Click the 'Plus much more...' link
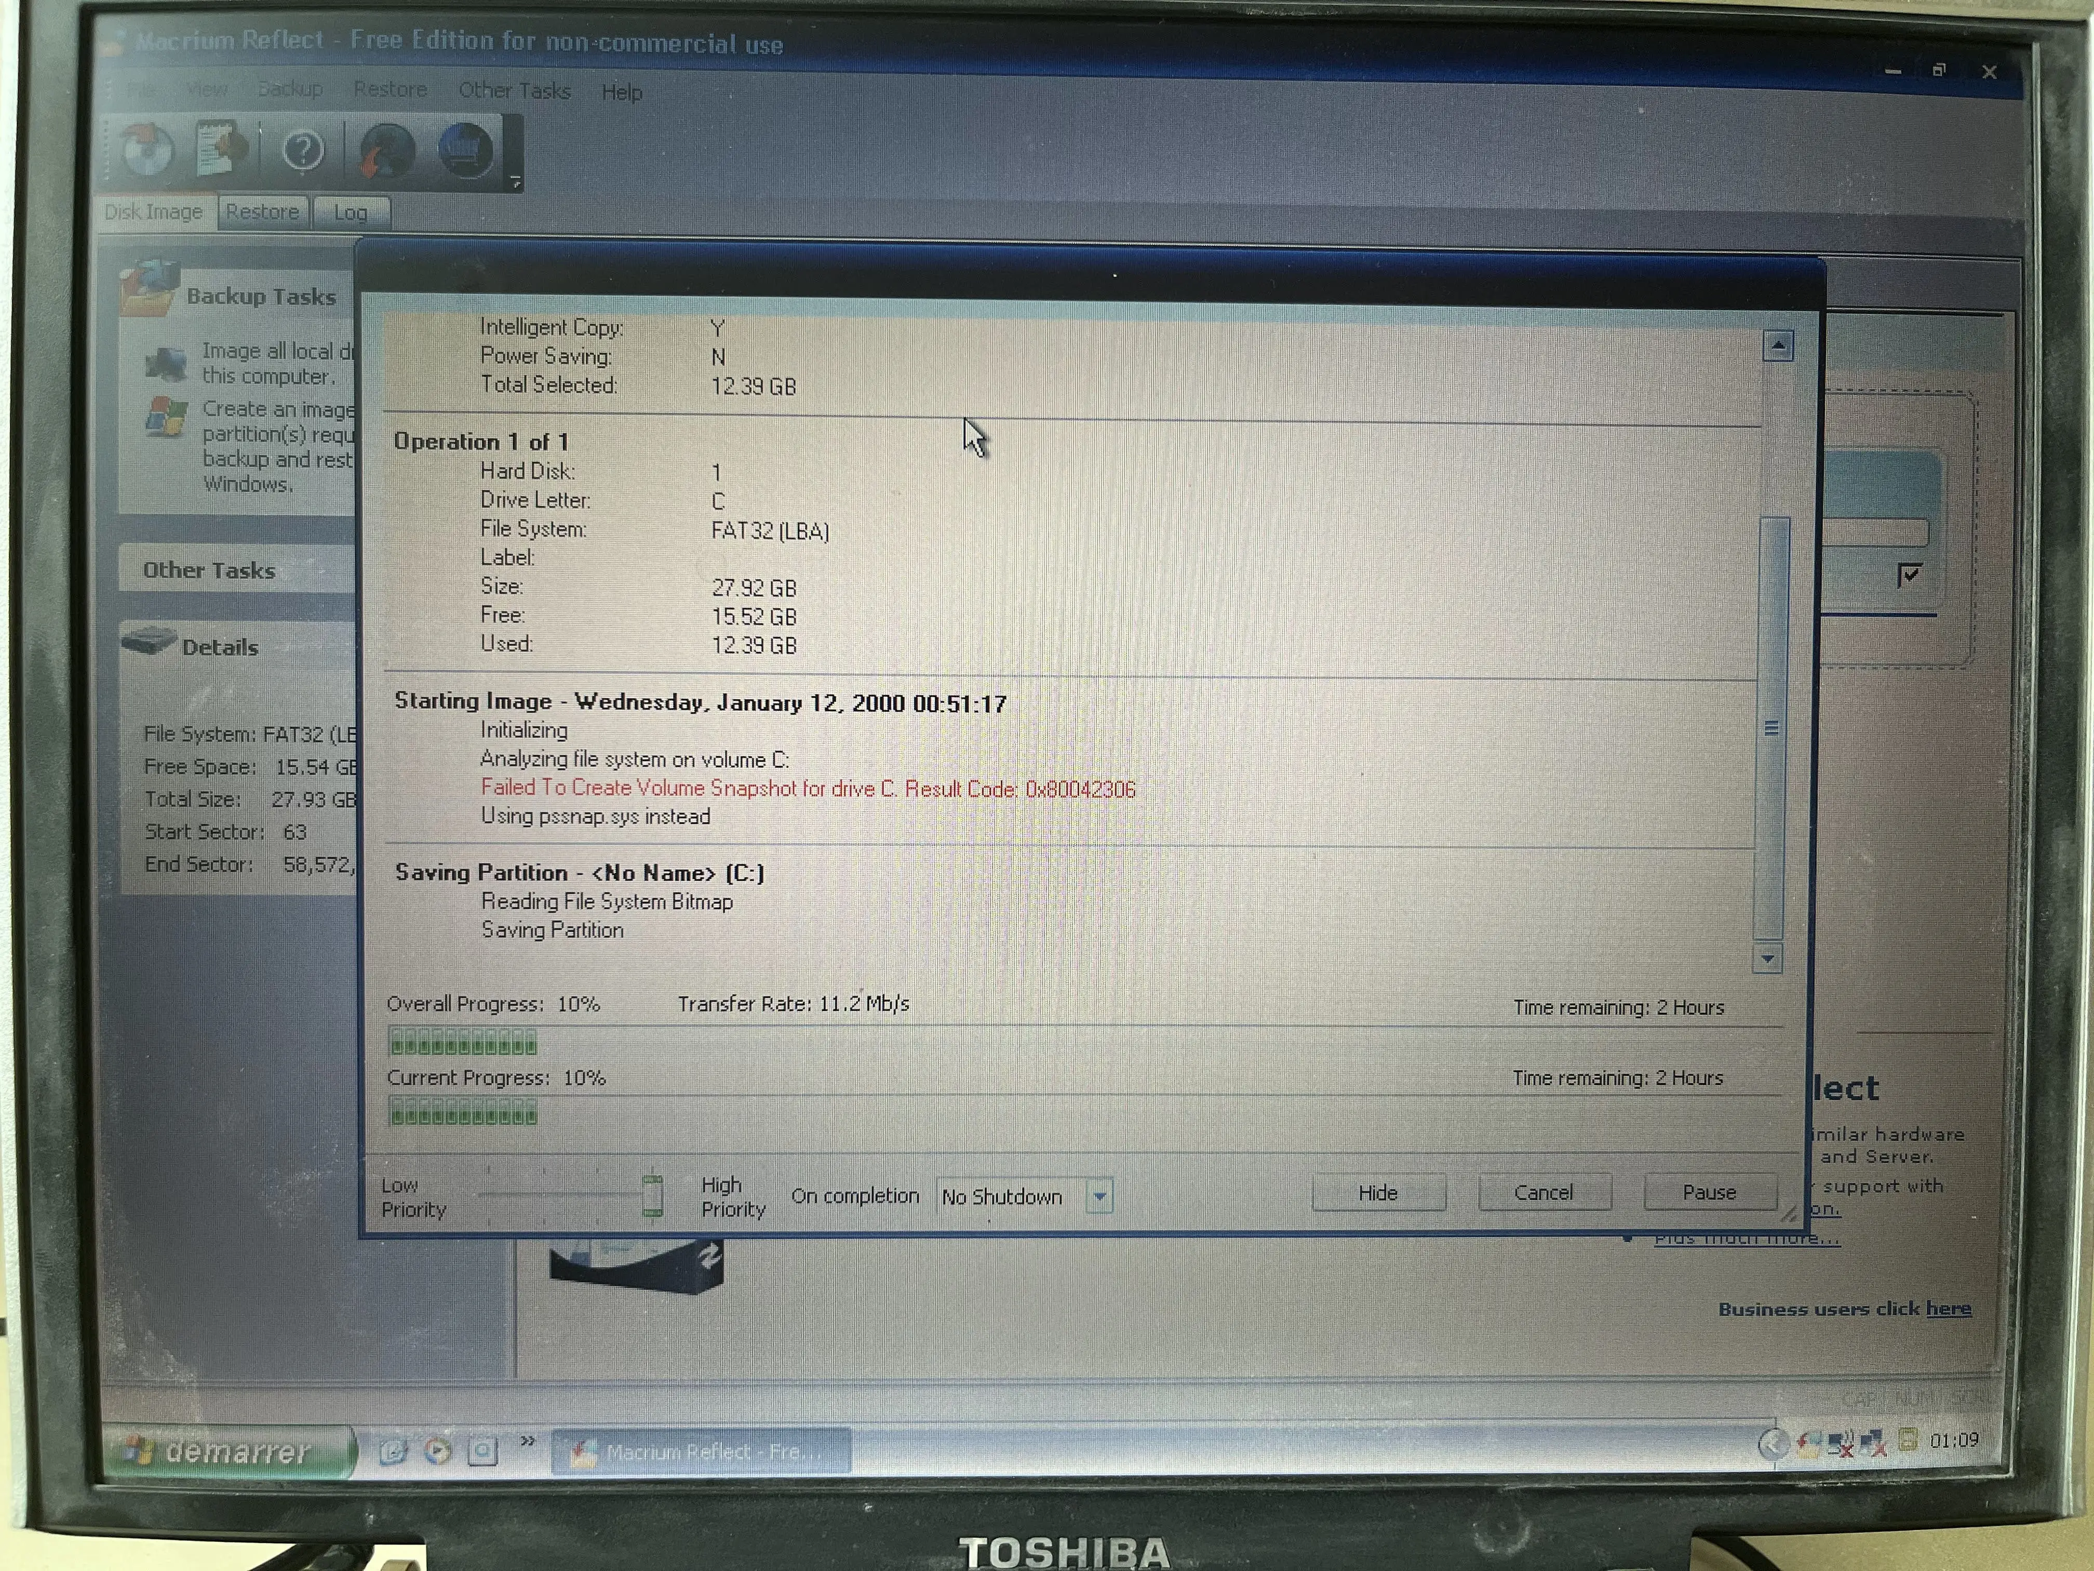Viewport: 2094px width, 1571px height. 1747,1239
